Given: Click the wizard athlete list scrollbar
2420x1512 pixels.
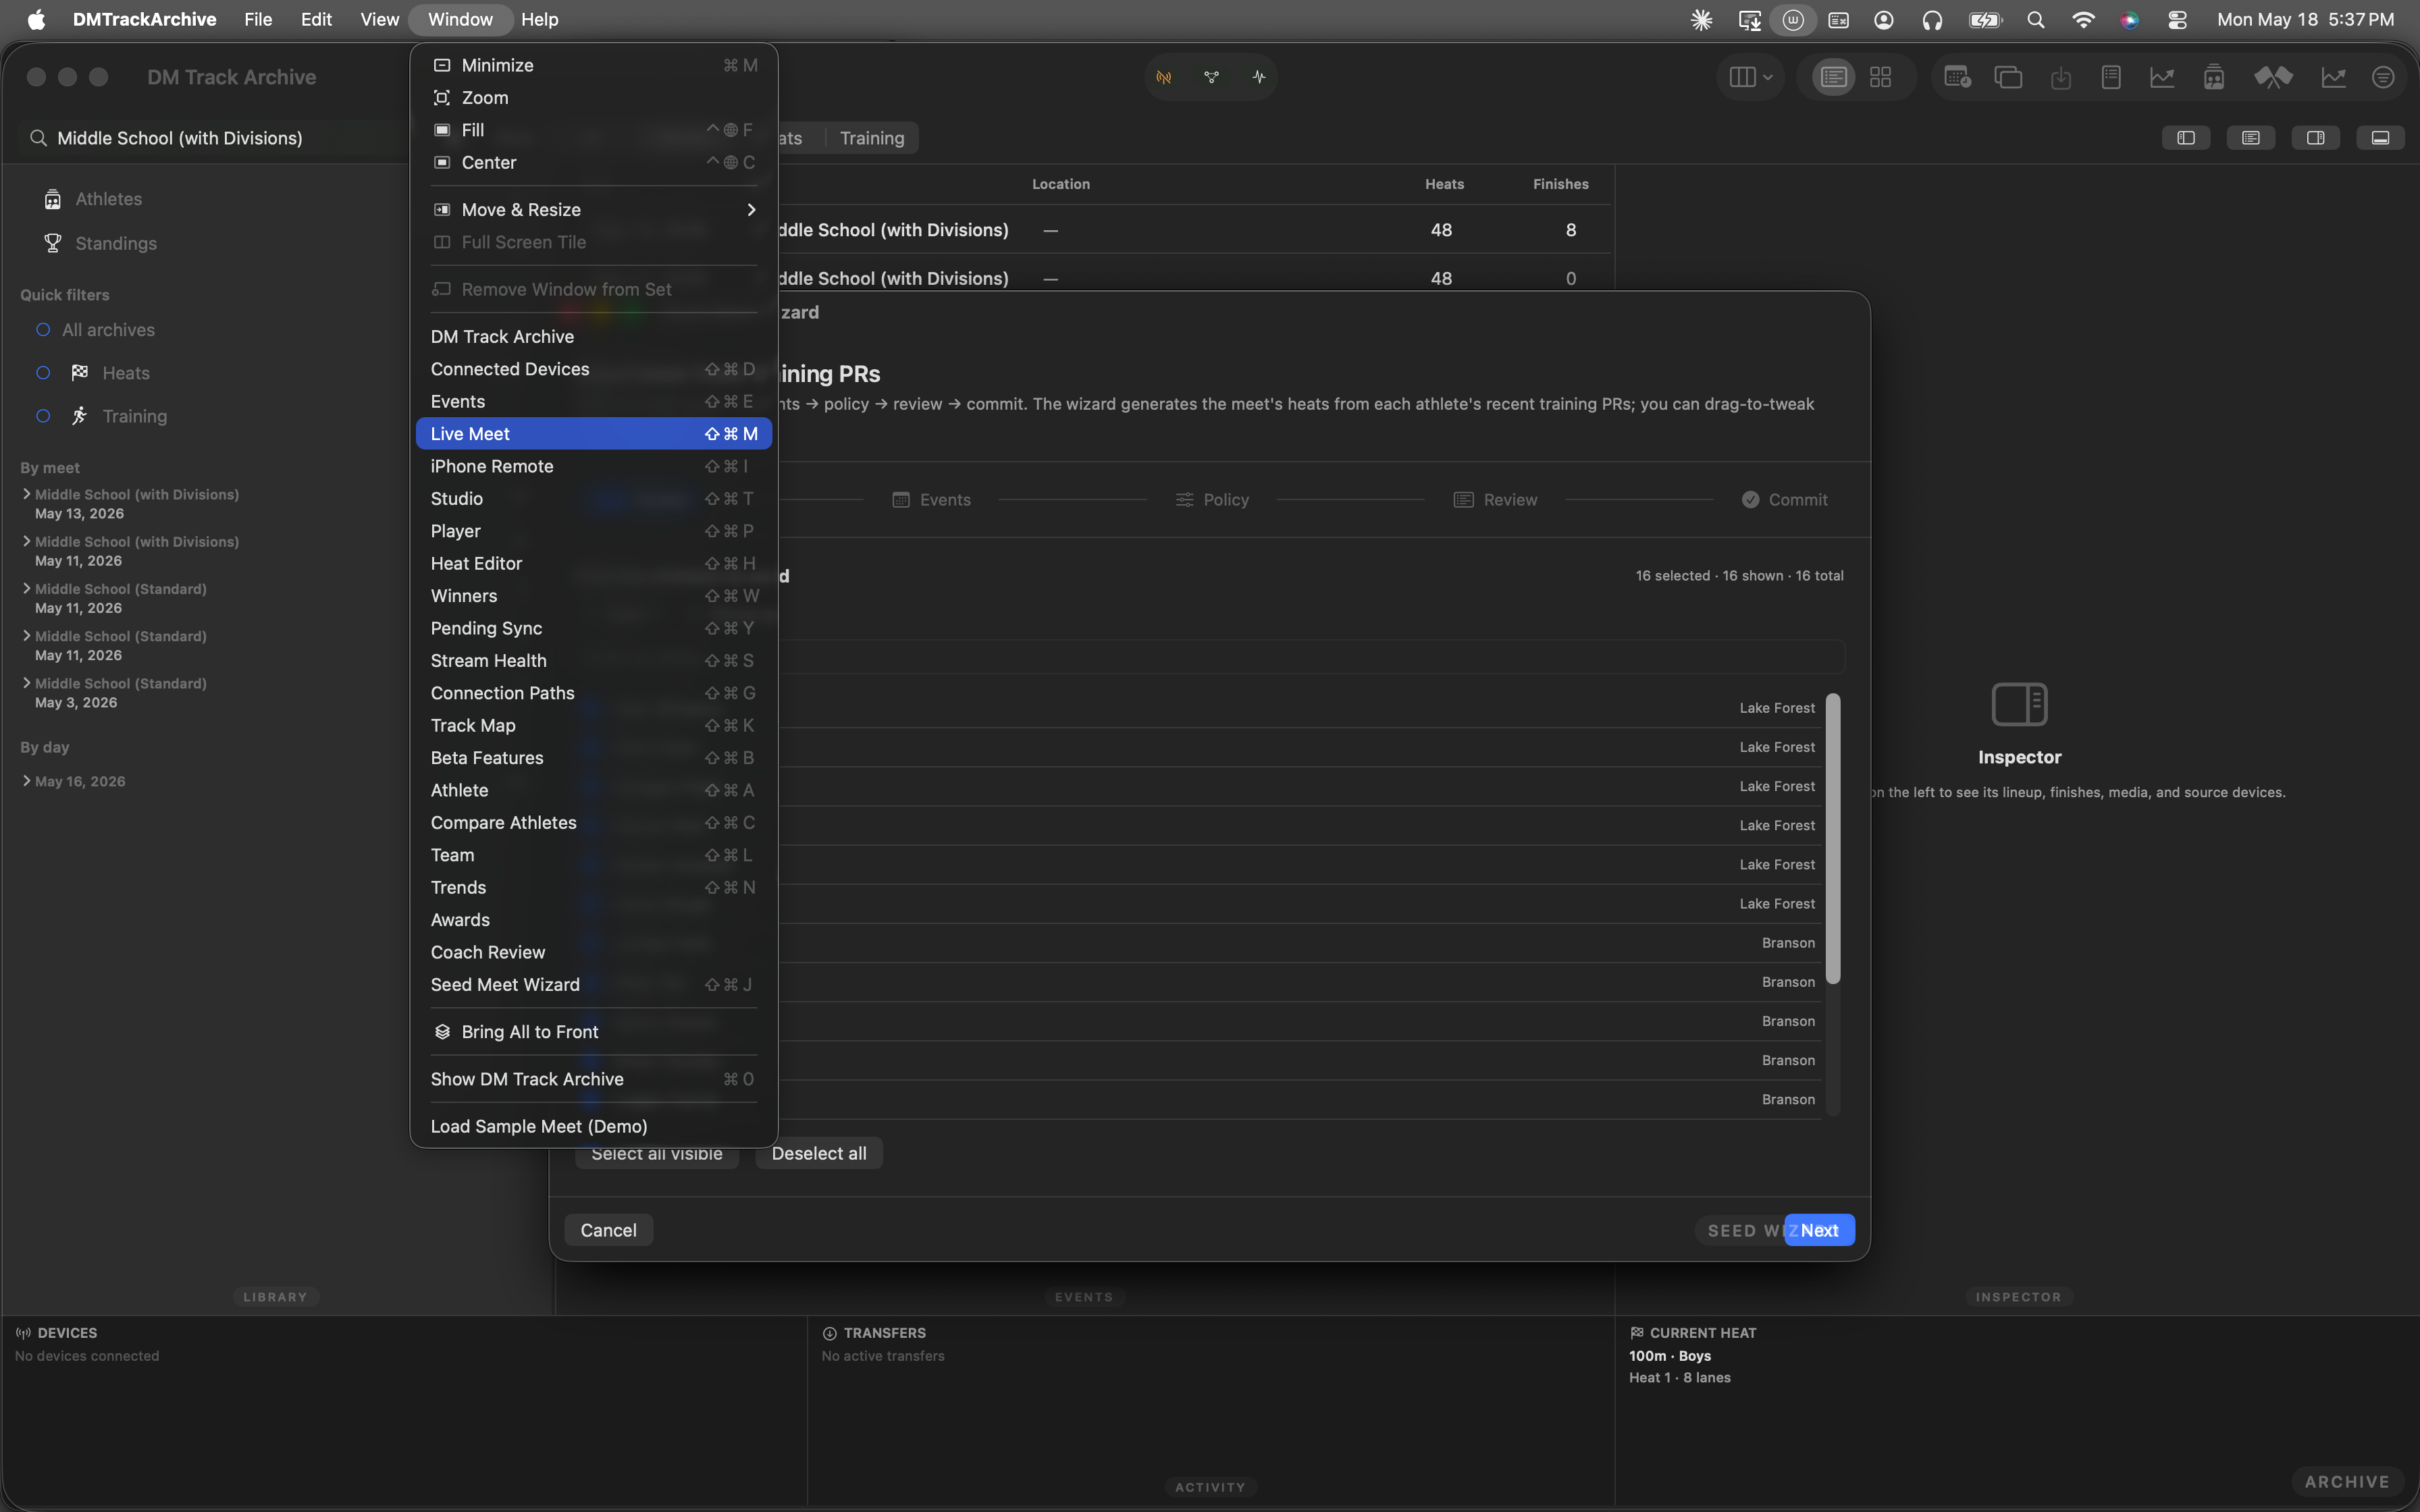Looking at the screenshot, I should [1833, 838].
